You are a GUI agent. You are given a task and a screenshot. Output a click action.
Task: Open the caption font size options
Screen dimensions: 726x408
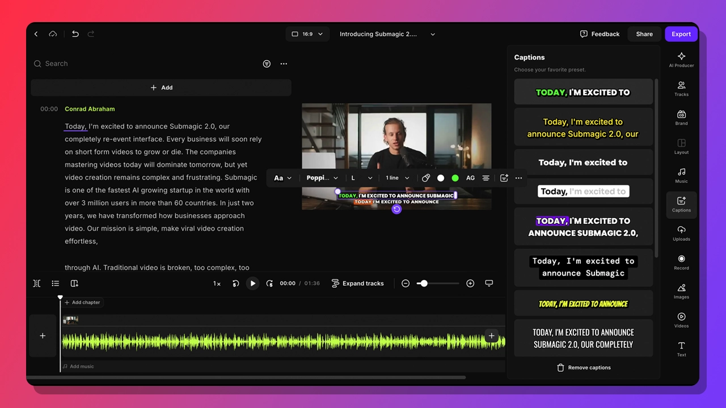[x=360, y=177]
